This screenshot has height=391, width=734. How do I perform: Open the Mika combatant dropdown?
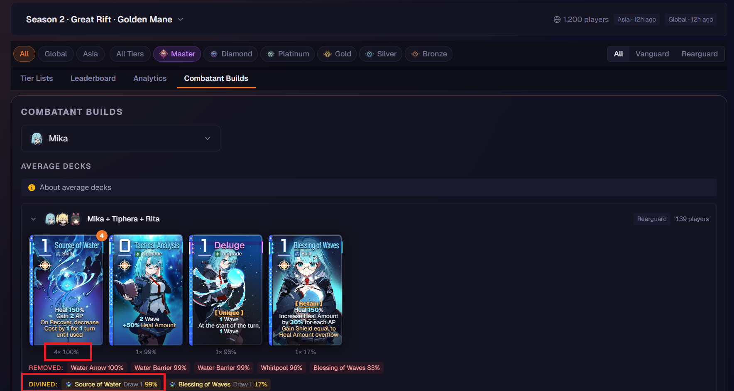121,138
